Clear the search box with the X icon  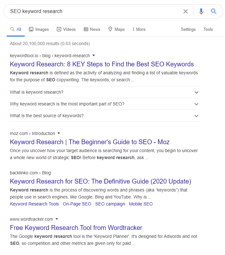186,11
